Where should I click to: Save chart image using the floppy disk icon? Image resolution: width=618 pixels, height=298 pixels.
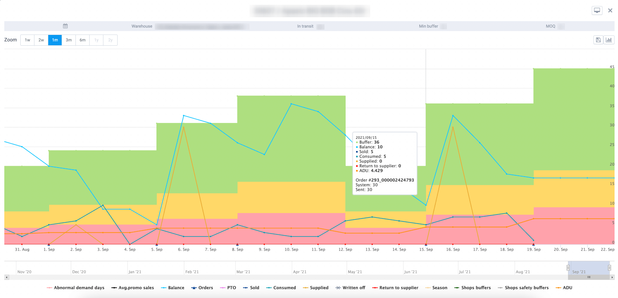(598, 39)
